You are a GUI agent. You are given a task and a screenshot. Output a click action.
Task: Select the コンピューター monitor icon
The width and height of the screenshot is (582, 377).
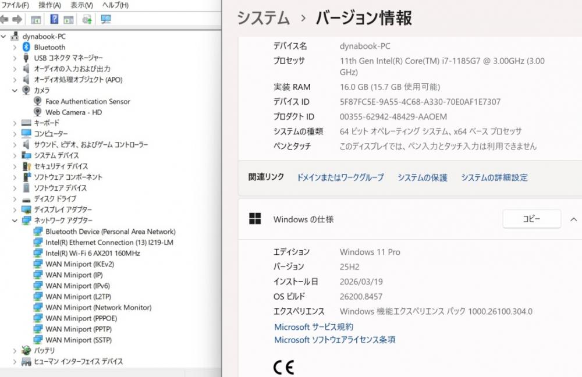(x=26, y=134)
